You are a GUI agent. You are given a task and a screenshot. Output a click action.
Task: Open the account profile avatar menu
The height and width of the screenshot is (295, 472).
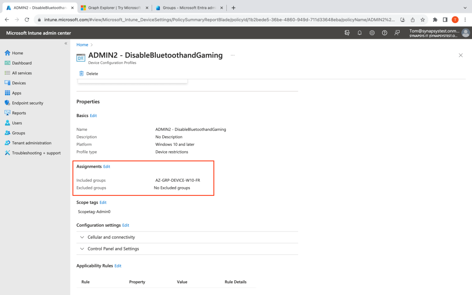coord(466,33)
